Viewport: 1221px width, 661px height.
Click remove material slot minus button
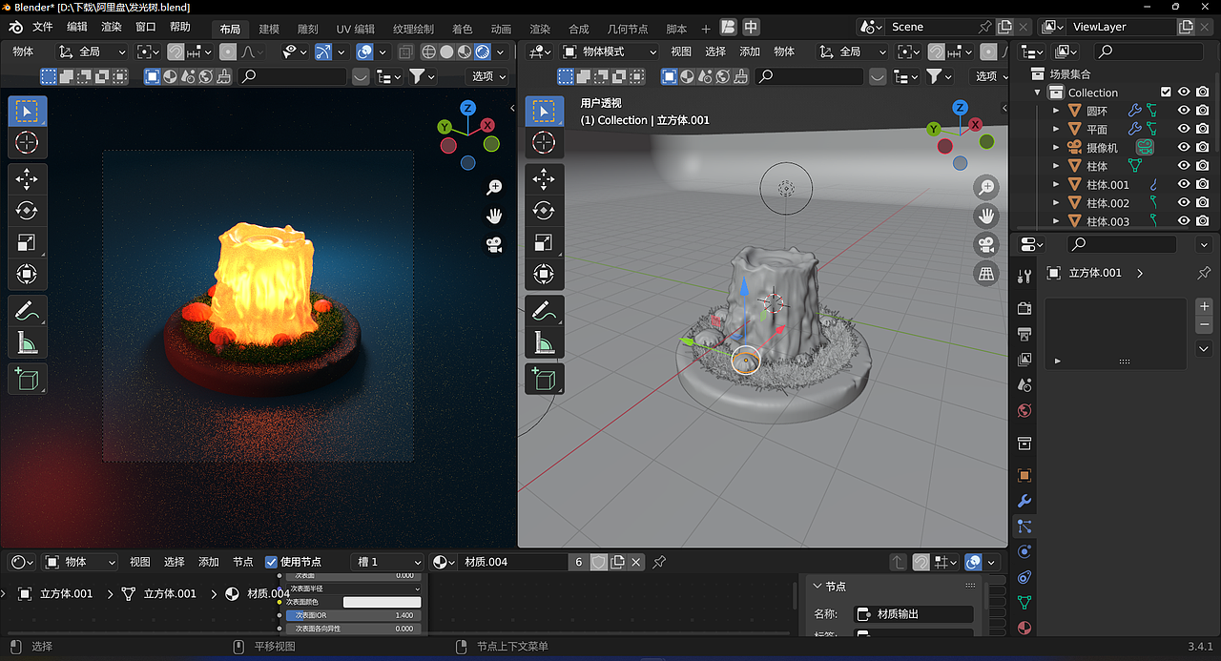1204,325
